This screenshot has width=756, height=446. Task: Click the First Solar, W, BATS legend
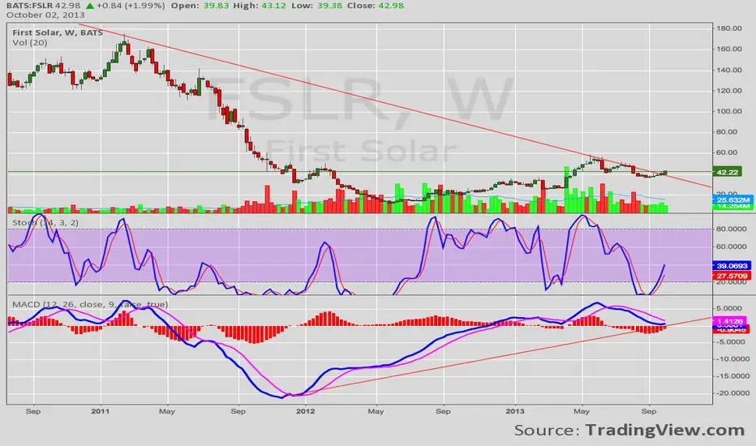click(58, 32)
